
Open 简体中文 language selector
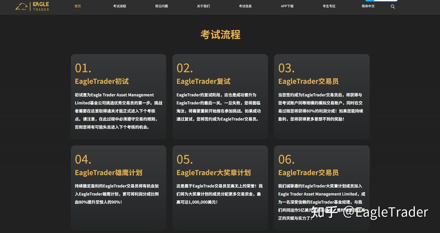(x=368, y=6)
